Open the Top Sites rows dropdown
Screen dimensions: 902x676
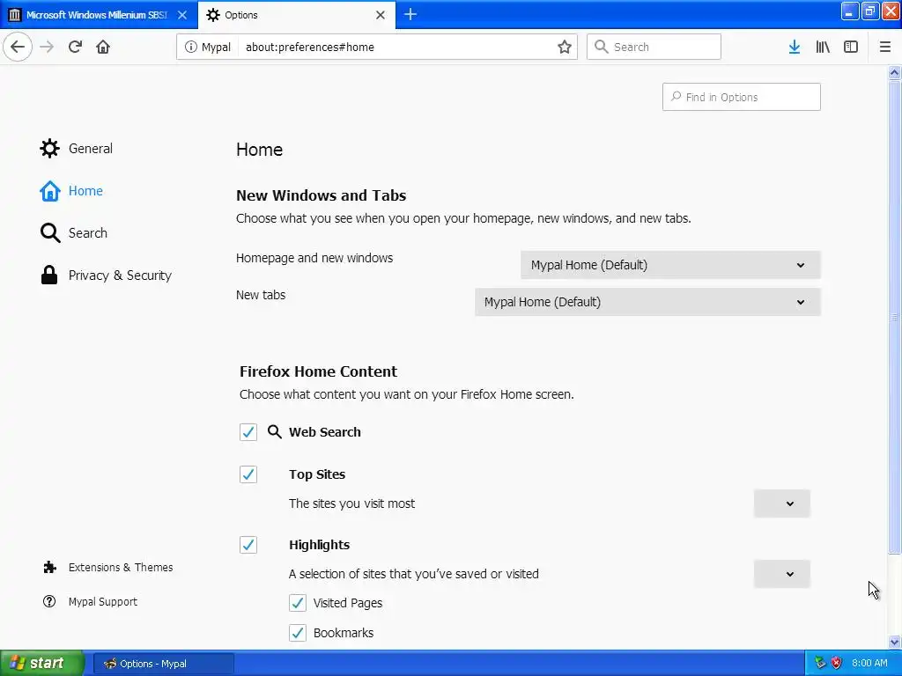click(x=782, y=503)
